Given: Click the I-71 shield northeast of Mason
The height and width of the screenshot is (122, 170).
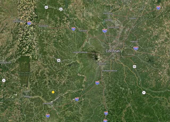Looking at the screenshot, I should [158, 8].
